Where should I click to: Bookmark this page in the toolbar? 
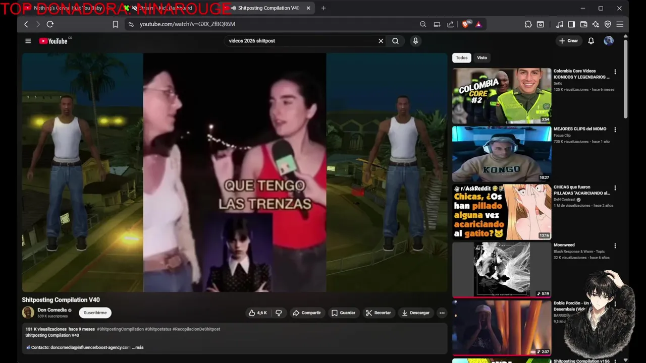point(115,24)
